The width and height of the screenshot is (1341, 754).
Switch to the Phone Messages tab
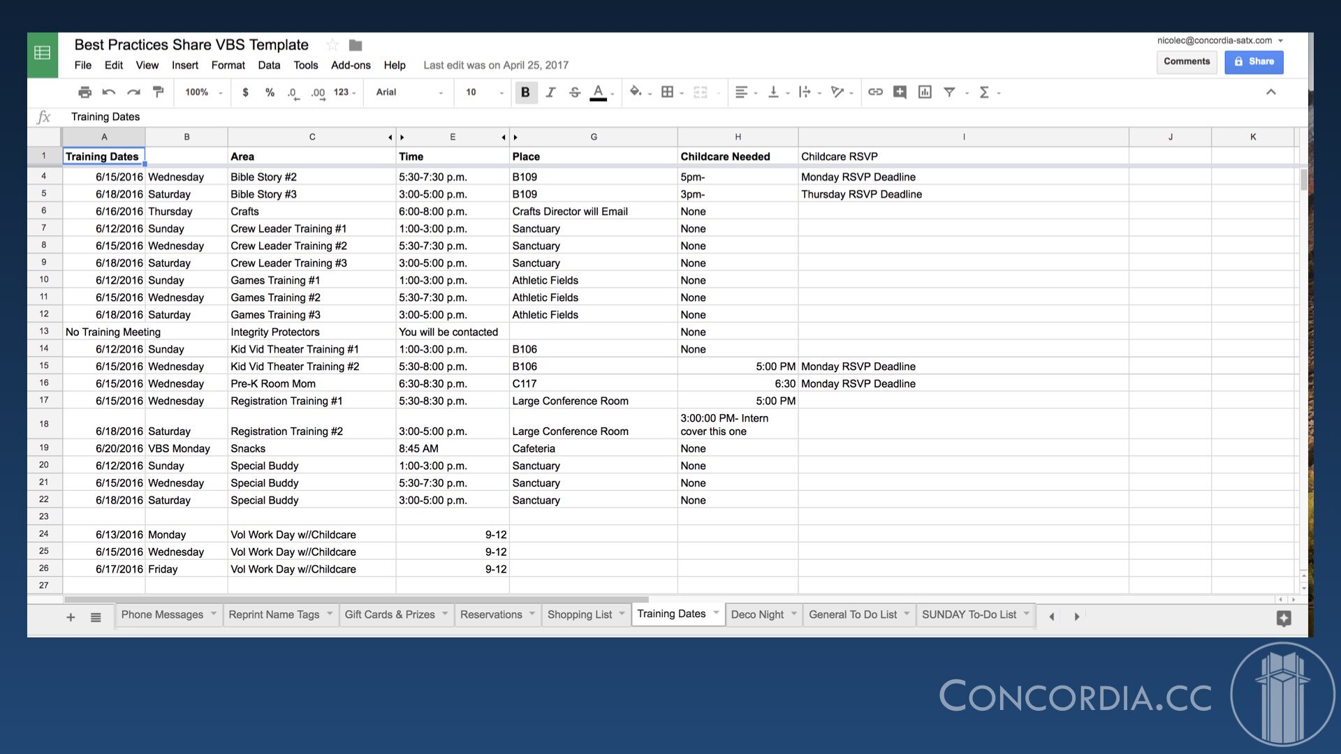[162, 614]
